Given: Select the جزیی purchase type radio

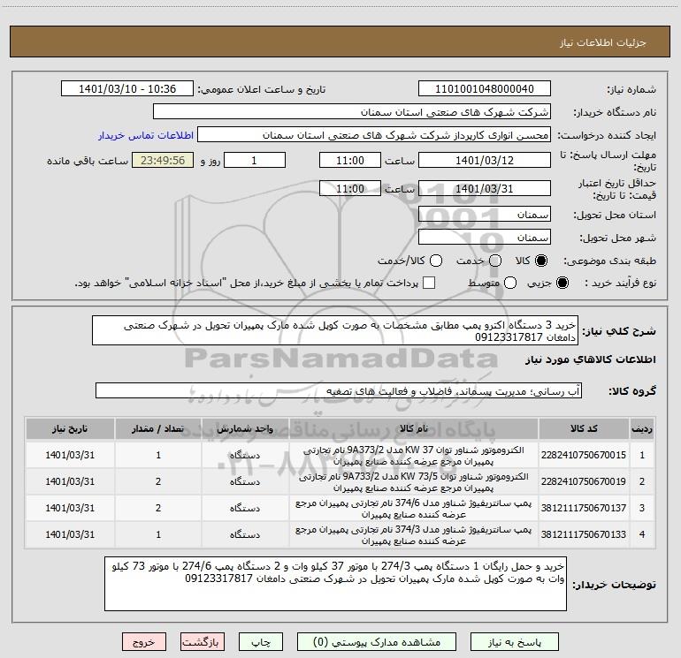Looking at the screenshot, I should tap(562, 283).
